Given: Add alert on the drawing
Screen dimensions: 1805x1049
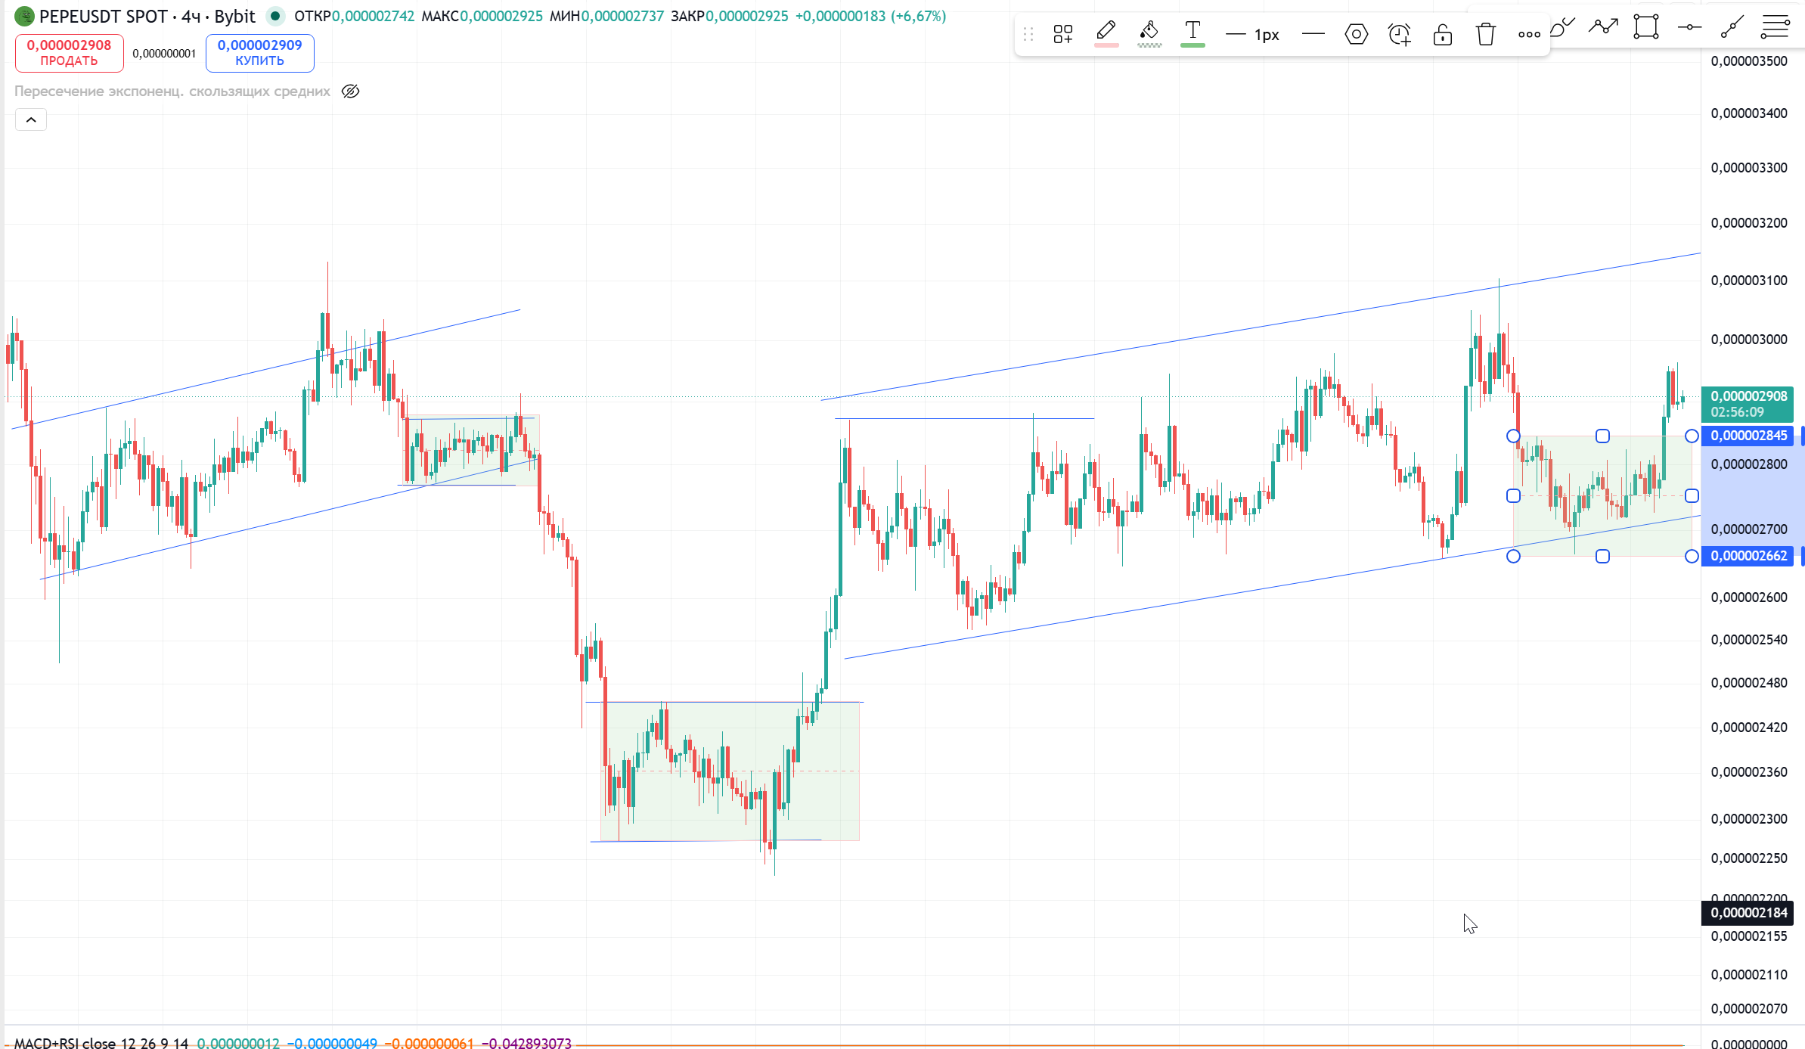Looking at the screenshot, I should click(x=1400, y=34).
